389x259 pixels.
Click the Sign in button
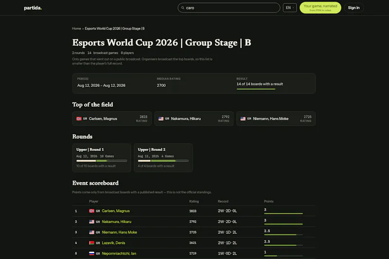pyautogui.click(x=354, y=8)
